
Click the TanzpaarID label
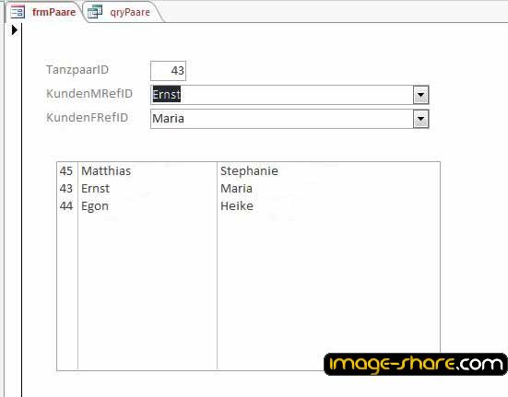coord(77,70)
